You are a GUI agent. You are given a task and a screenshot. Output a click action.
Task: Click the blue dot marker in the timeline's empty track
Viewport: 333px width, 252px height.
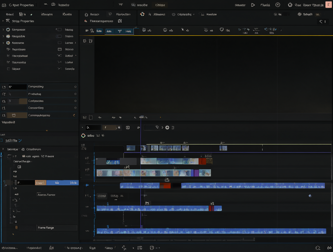pos(310,196)
